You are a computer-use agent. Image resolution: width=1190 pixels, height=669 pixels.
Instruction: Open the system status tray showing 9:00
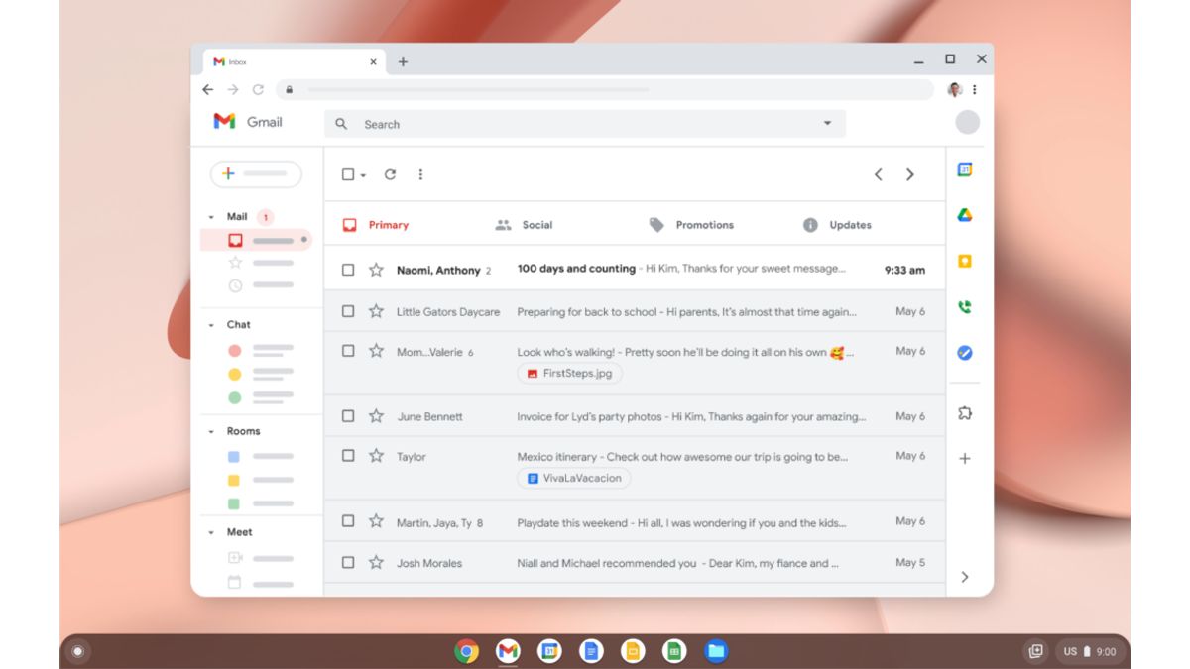pos(1090,651)
